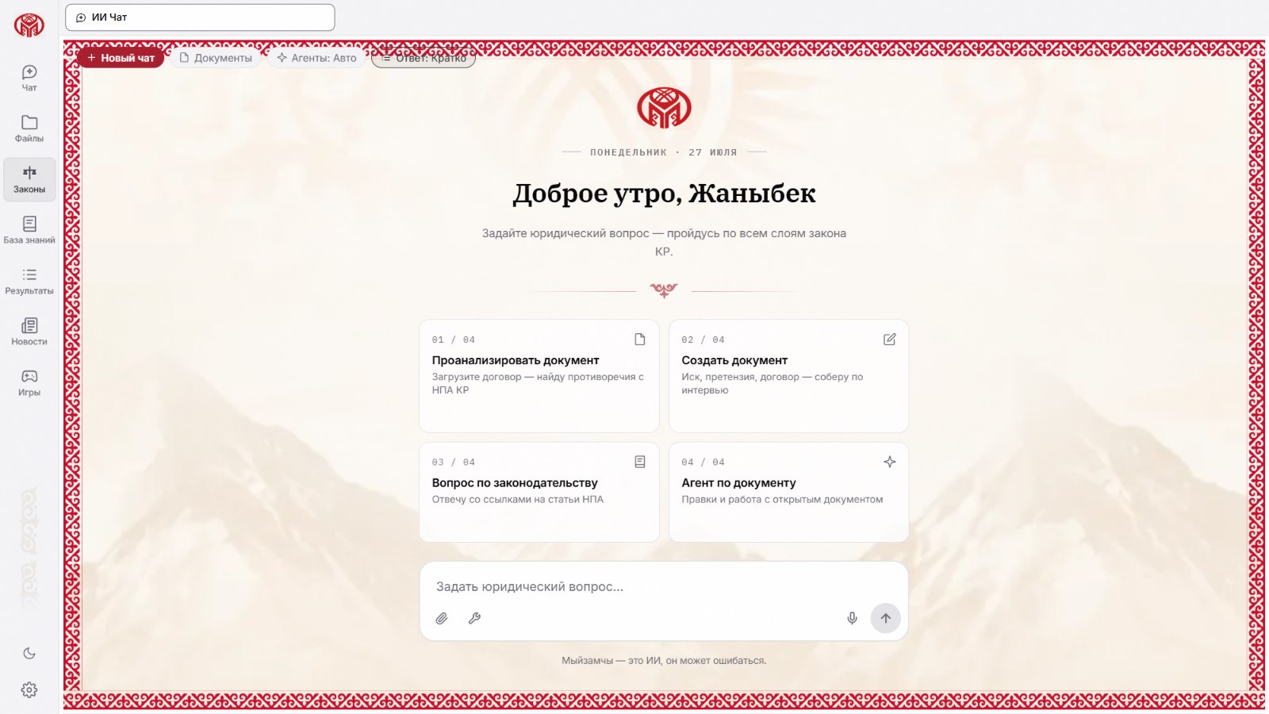
Task: Toggle dark mode moon icon
Action: (29, 654)
